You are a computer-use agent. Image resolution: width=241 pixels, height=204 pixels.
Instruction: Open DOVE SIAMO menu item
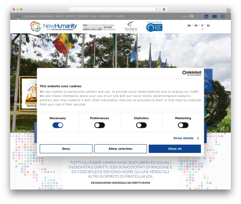coord(46,16)
